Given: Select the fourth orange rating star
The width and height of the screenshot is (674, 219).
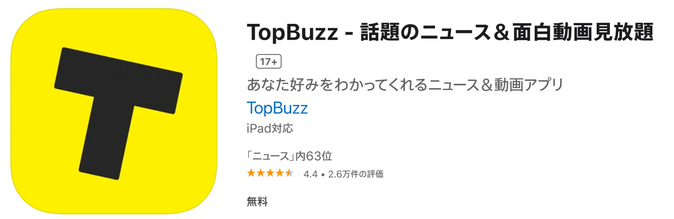Looking at the screenshot, I should pyautogui.click(x=280, y=173).
